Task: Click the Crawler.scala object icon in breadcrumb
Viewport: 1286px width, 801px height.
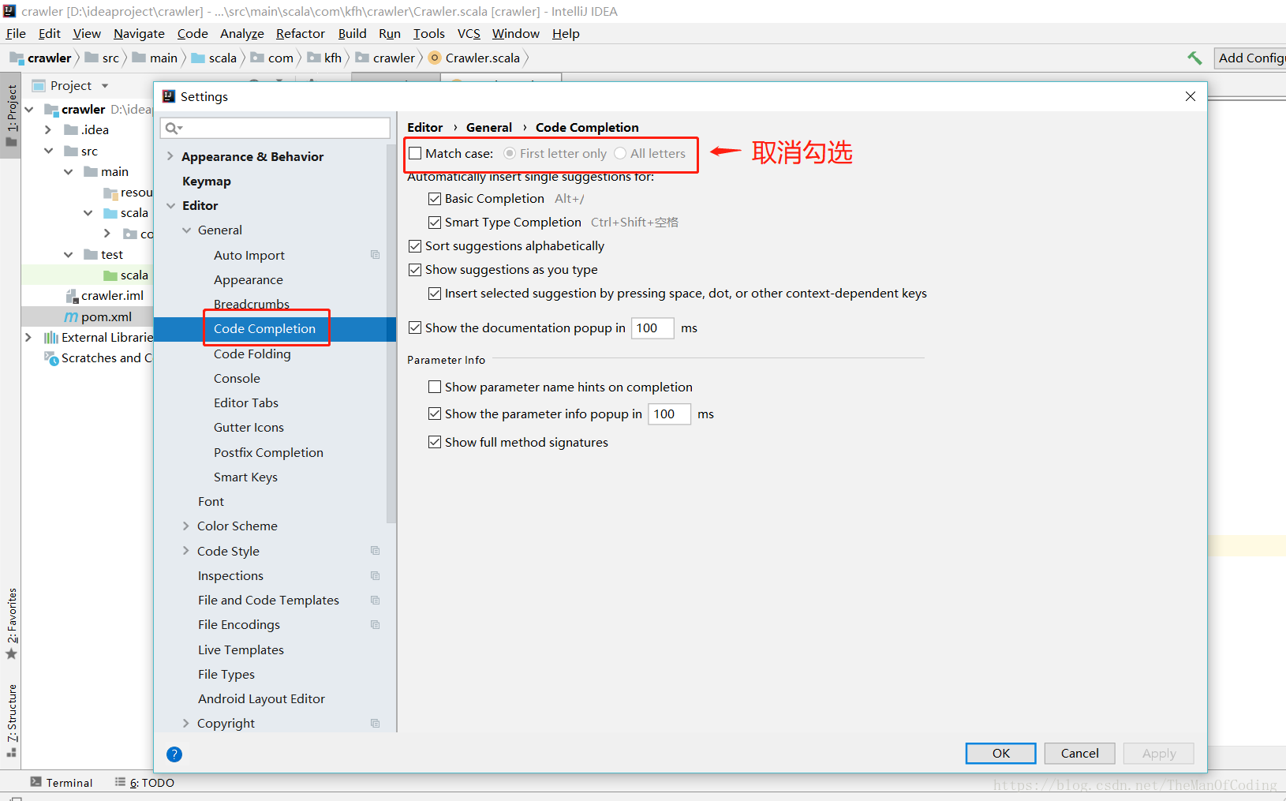Action: click(435, 58)
